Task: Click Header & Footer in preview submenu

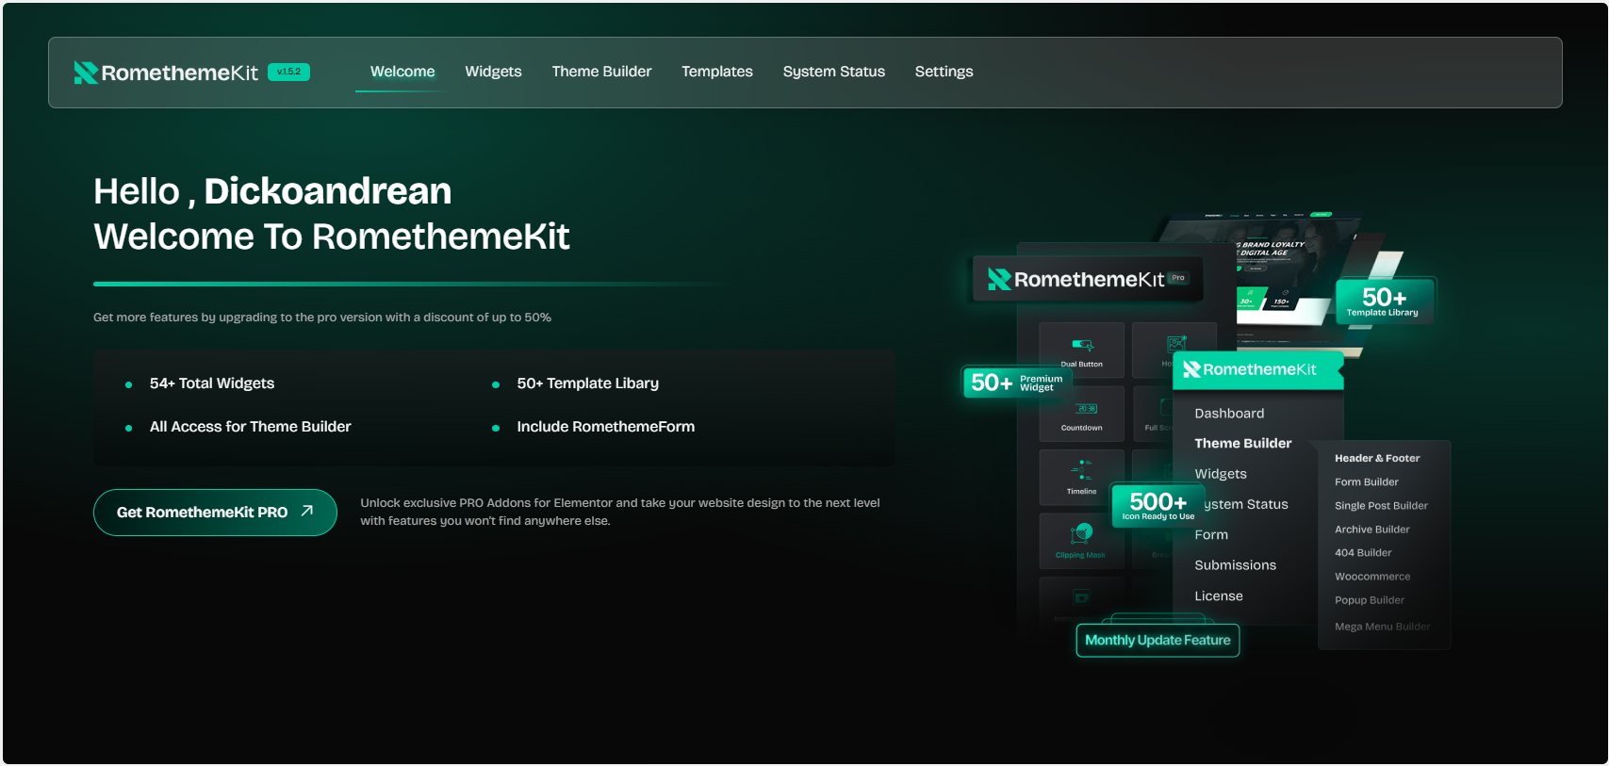Action: click(1377, 459)
